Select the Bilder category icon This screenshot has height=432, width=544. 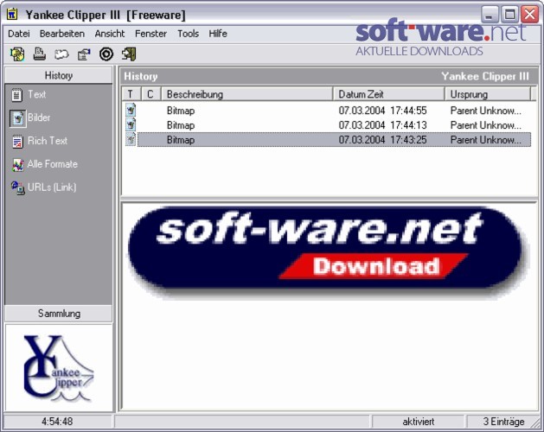(17, 118)
